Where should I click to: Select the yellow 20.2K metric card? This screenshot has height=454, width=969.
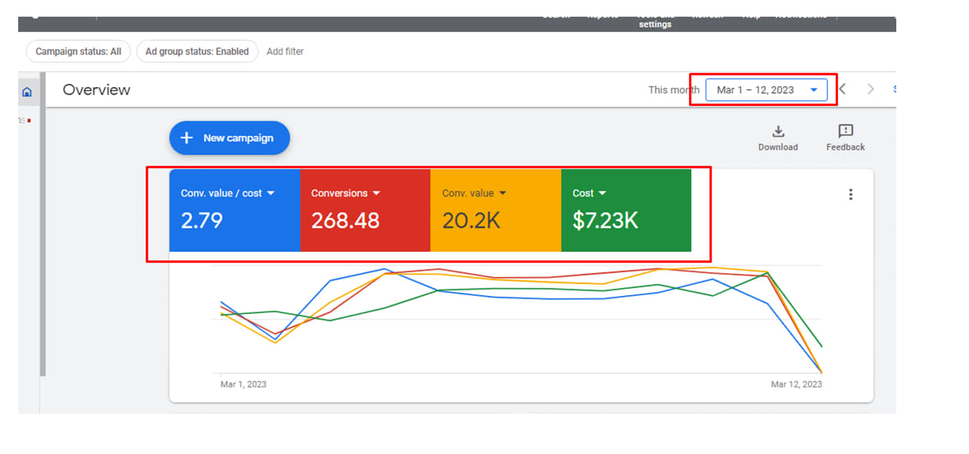(495, 219)
